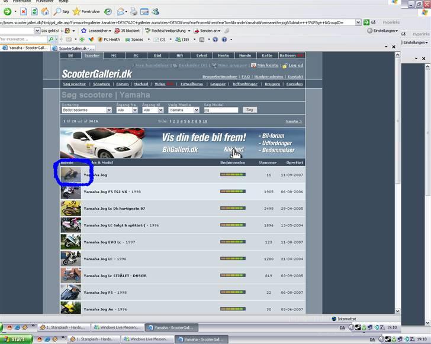Expand the address bar URL dropdown
This screenshot has width=431, height=344.
pos(358,22)
